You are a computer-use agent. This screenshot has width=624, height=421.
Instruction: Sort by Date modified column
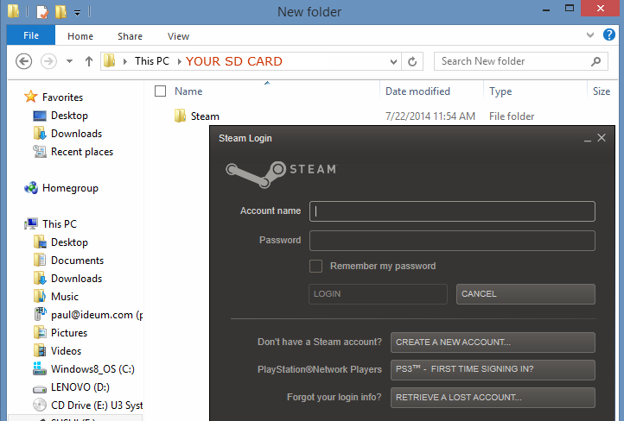tap(417, 91)
